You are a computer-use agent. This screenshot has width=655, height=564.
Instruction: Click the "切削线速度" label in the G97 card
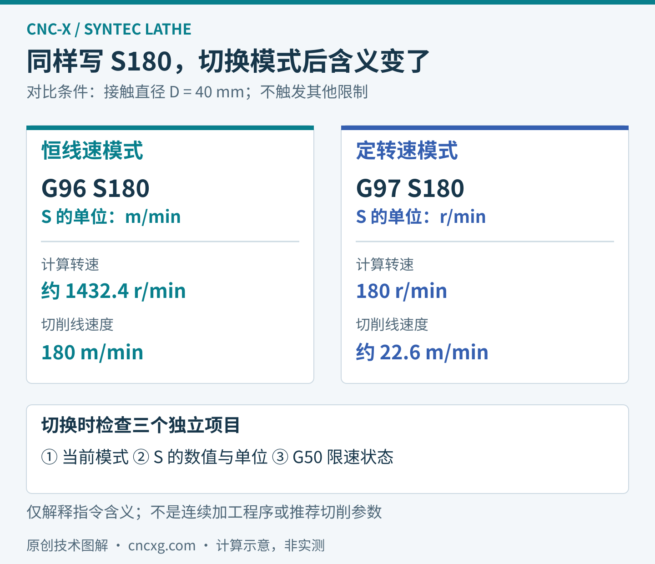pyautogui.click(x=392, y=324)
